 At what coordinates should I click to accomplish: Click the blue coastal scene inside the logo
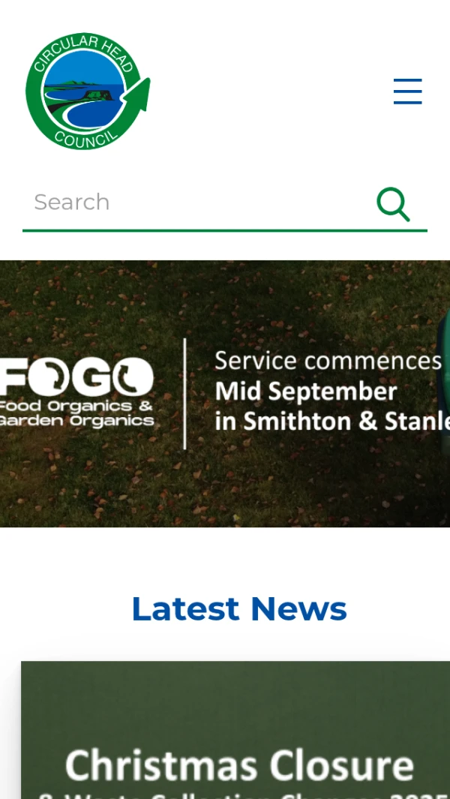click(84, 92)
